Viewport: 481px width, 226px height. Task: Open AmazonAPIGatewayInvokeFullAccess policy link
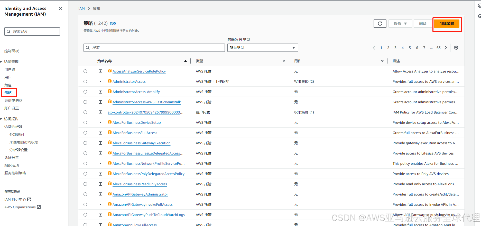pyautogui.click(x=143, y=204)
